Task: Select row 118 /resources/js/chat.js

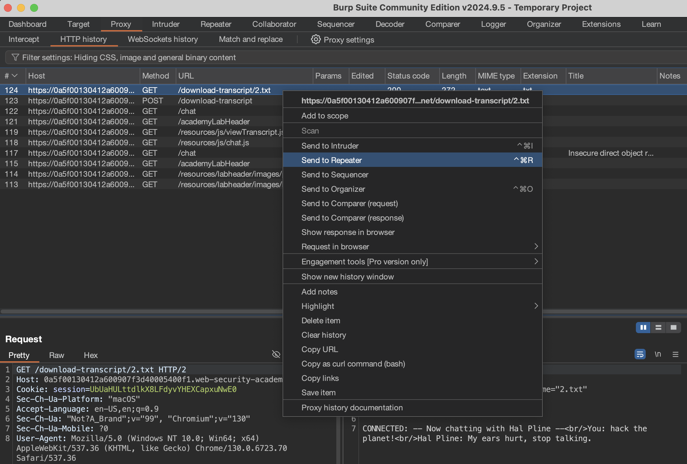Action: 142,142
